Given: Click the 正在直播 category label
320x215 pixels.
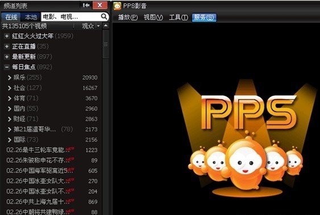Looking at the screenshot, I should pos(24,46).
